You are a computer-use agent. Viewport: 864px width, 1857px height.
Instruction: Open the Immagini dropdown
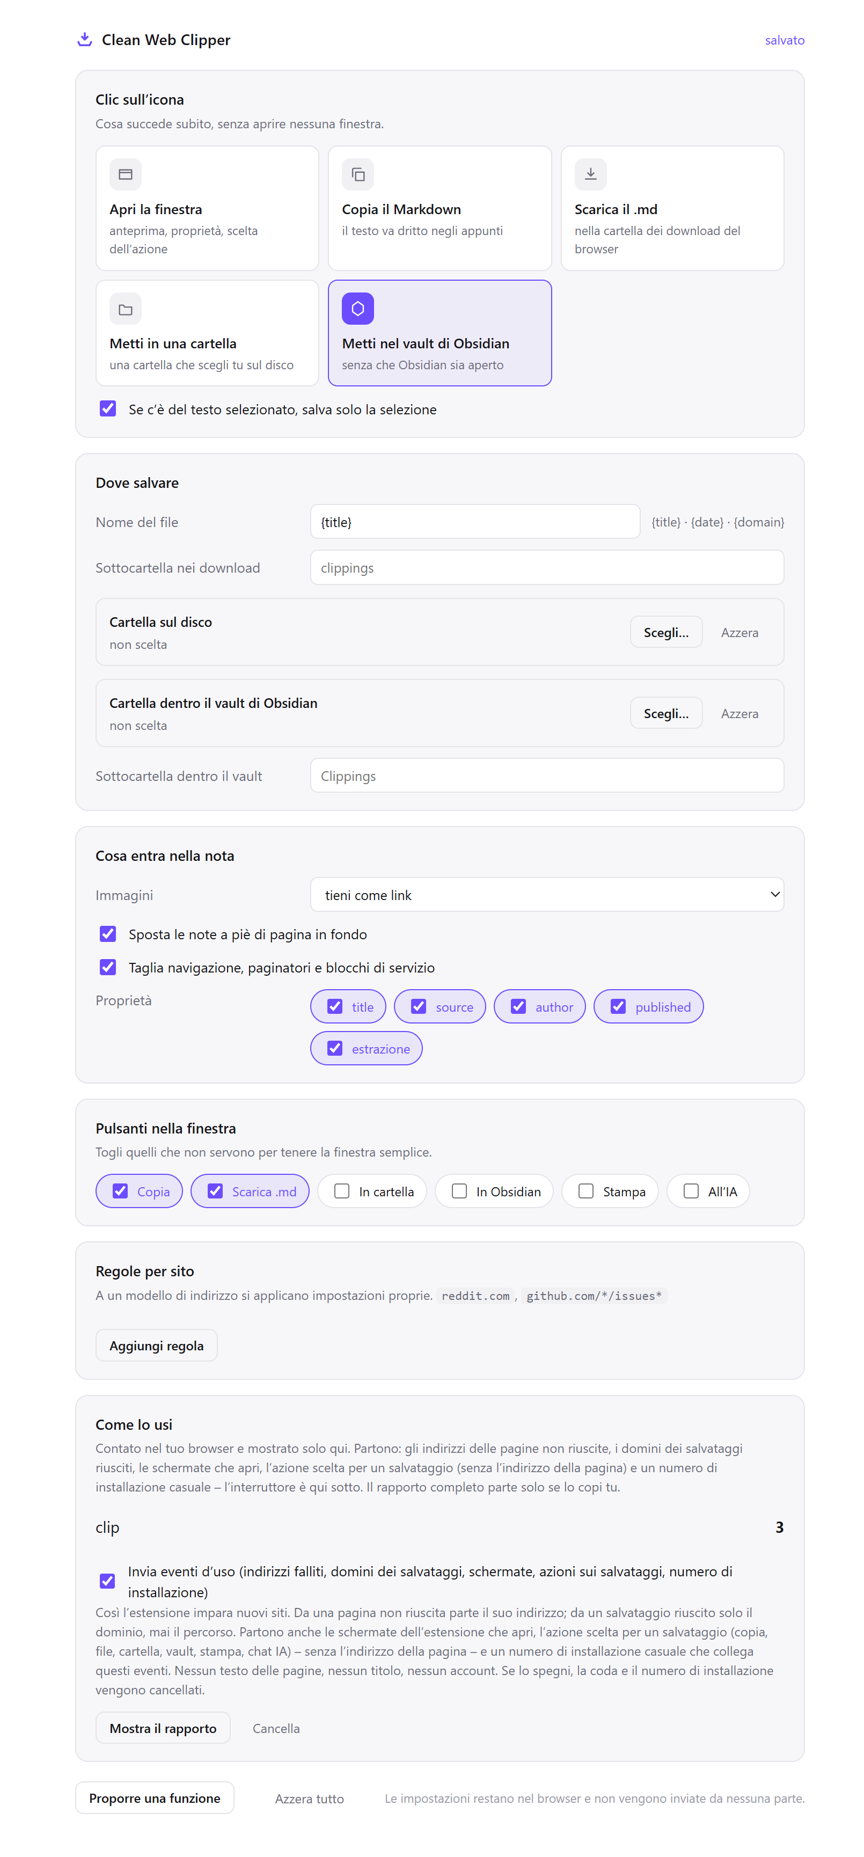coord(547,895)
